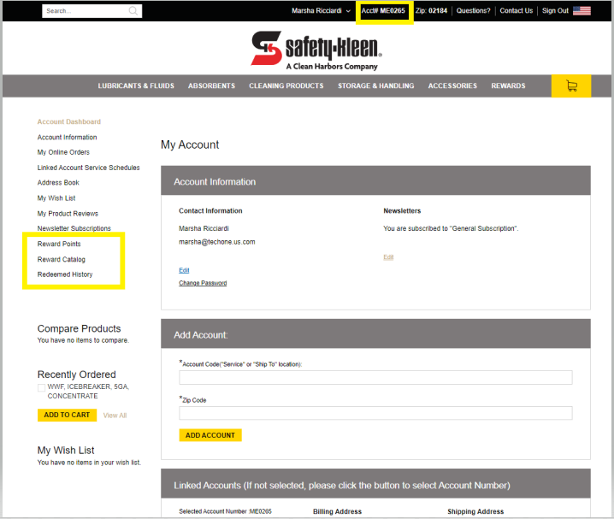The height and width of the screenshot is (519, 614).
Task: Open My Online Orders
Action: tap(63, 152)
